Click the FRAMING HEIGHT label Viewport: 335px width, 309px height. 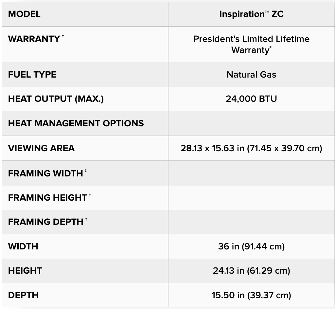(x=47, y=198)
